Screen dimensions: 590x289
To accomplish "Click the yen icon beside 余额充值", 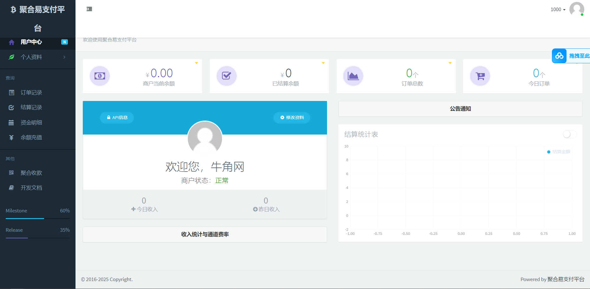I will point(11,138).
